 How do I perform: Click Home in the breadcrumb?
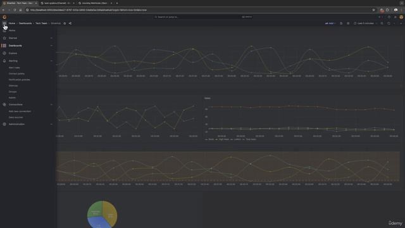click(x=12, y=23)
